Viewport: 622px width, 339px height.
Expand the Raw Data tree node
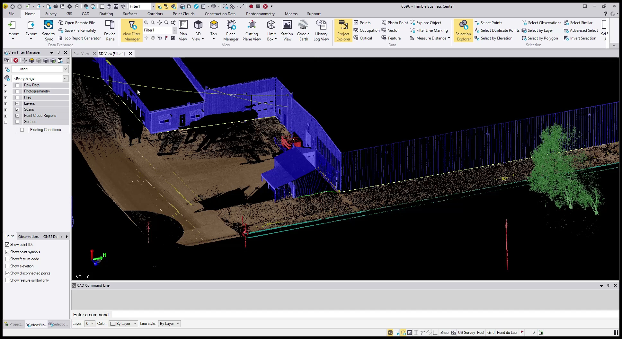[5, 85]
